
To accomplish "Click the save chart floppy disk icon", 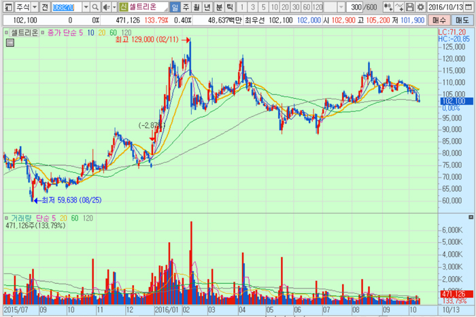I will [x=410, y=7].
